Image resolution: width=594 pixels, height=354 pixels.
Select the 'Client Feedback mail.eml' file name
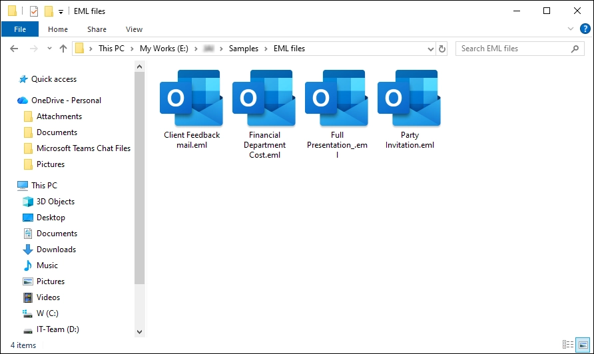point(192,140)
